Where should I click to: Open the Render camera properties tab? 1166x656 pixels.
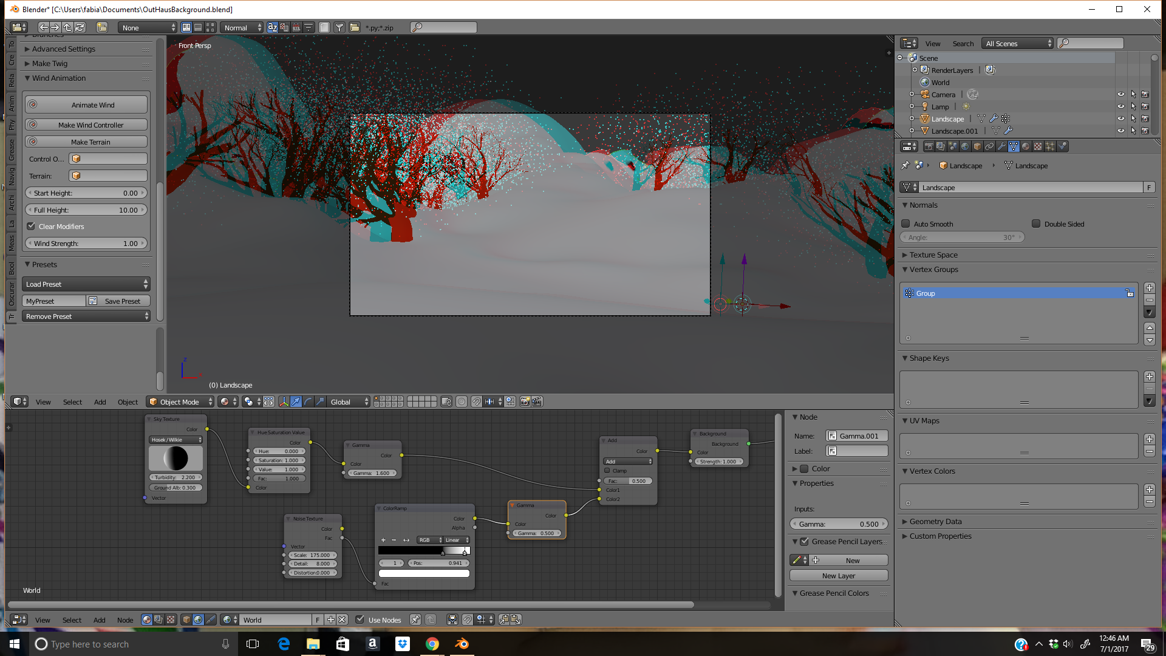929,146
